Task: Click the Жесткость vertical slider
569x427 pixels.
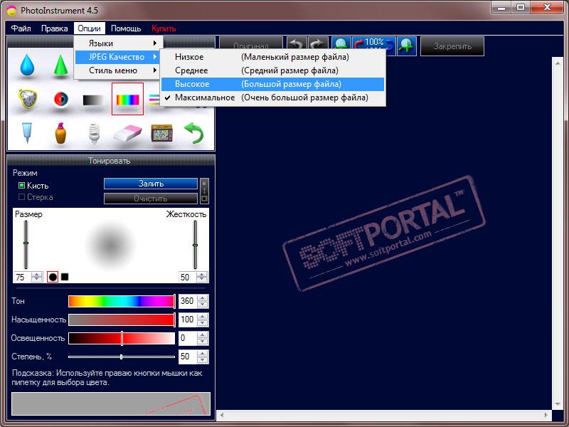Action: click(x=195, y=245)
